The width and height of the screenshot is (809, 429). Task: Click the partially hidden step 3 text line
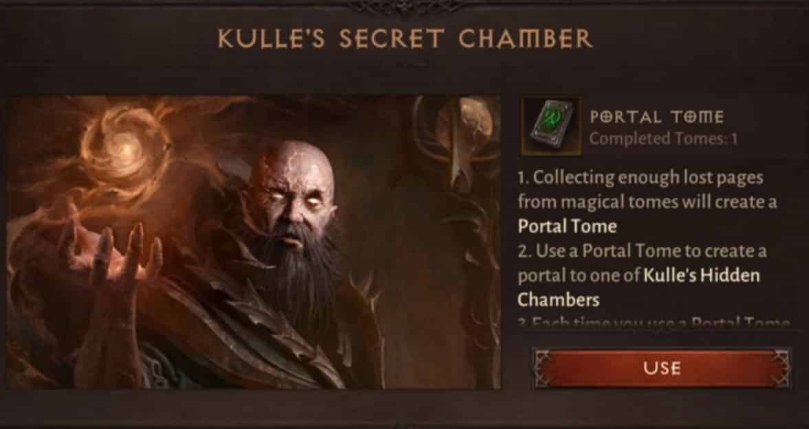tap(654, 323)
